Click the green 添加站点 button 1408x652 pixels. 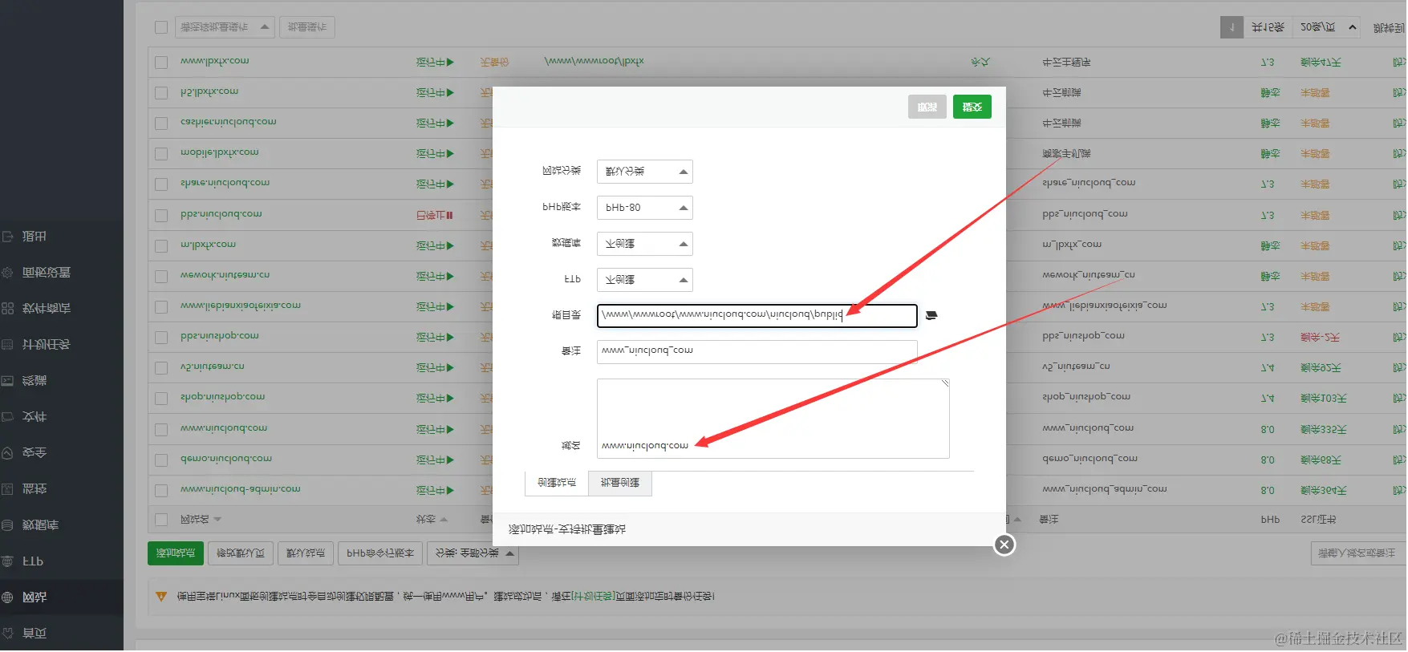pos(176,553)
